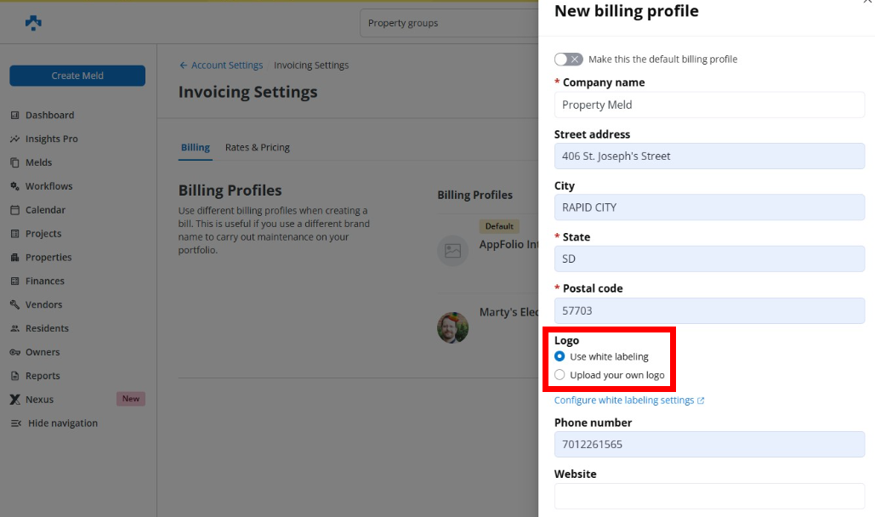Click the Website input field
875x517 pixels.
(709, 497)
